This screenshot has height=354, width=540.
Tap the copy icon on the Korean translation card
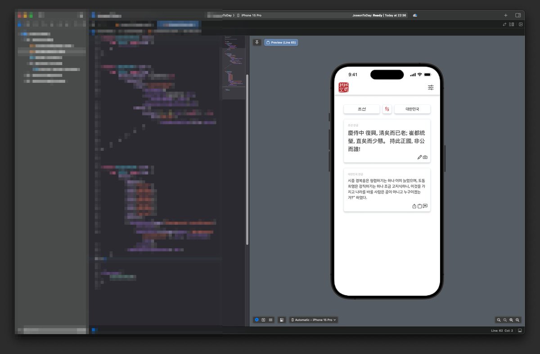click(x=419, y=206)
